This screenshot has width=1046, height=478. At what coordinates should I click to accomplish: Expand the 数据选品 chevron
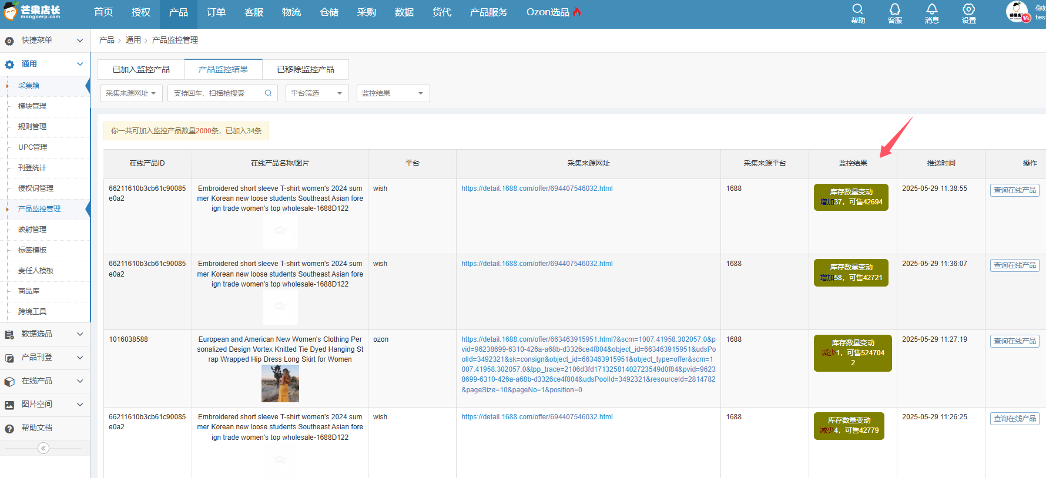click(x=80, y=334)
